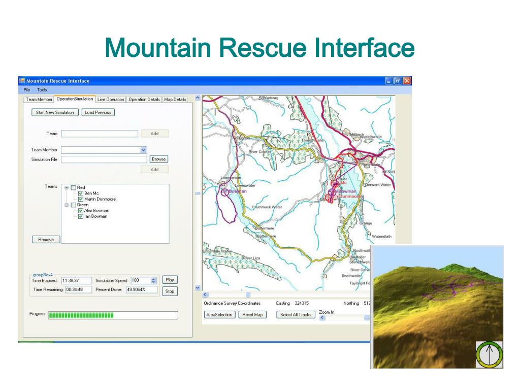Uncheck Ian Bowman checkbox
520x390 pixels.
(x=80, y=216)
